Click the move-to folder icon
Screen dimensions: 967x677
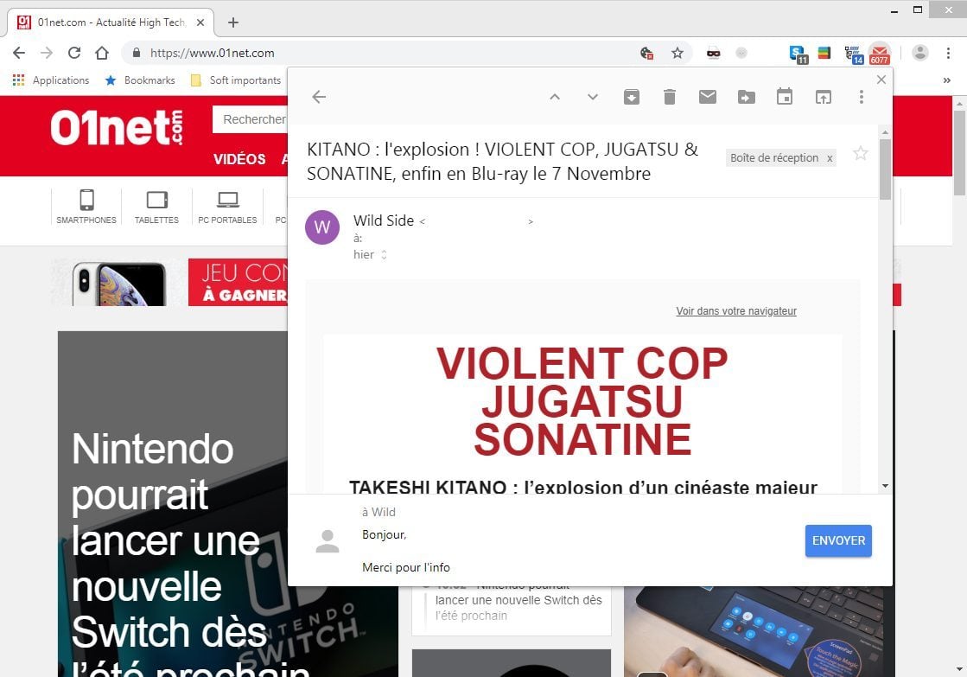click(746, 97)
